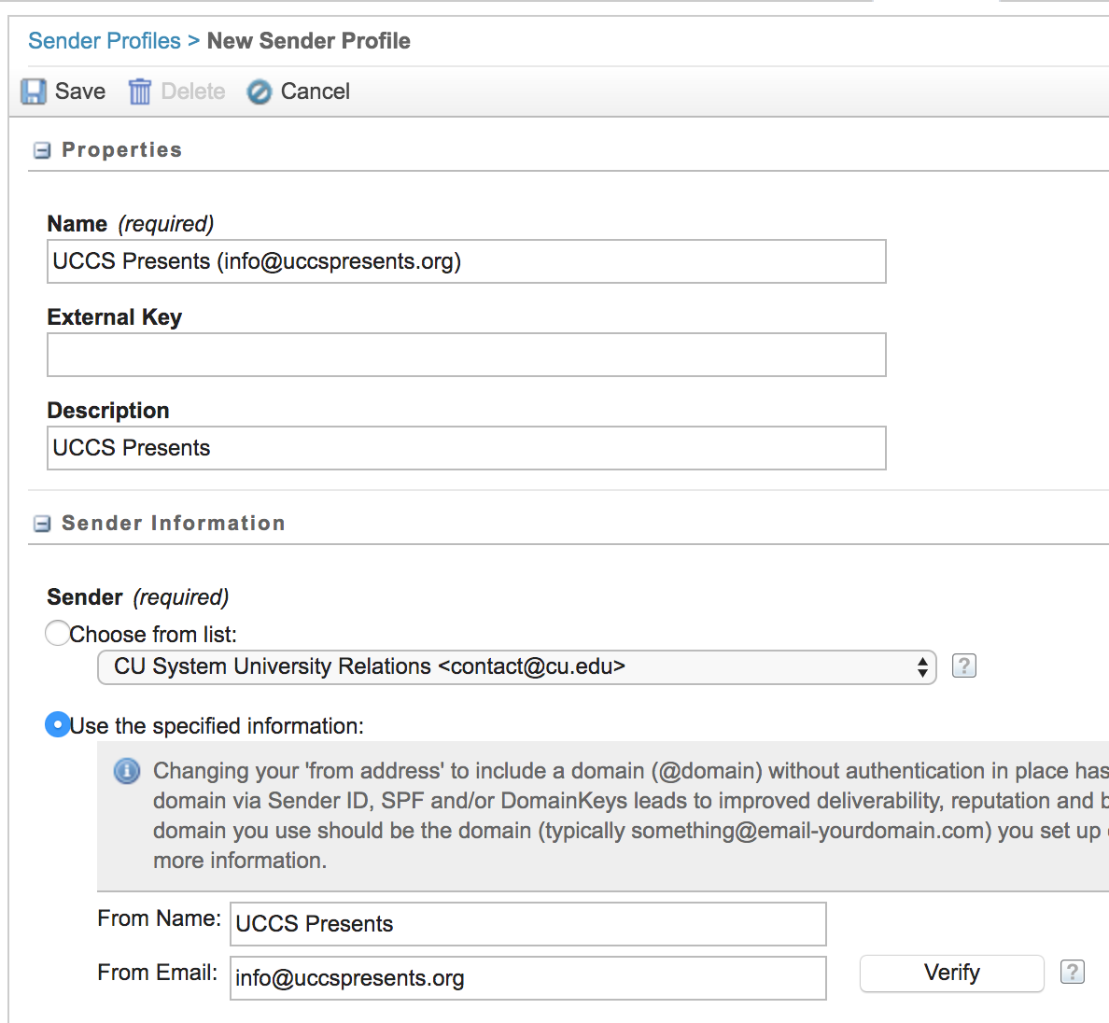The height and width of the screenshot is (1023, 1109).
Task: Click the 'Choose from list:' label text
Action: pos(153,635)
